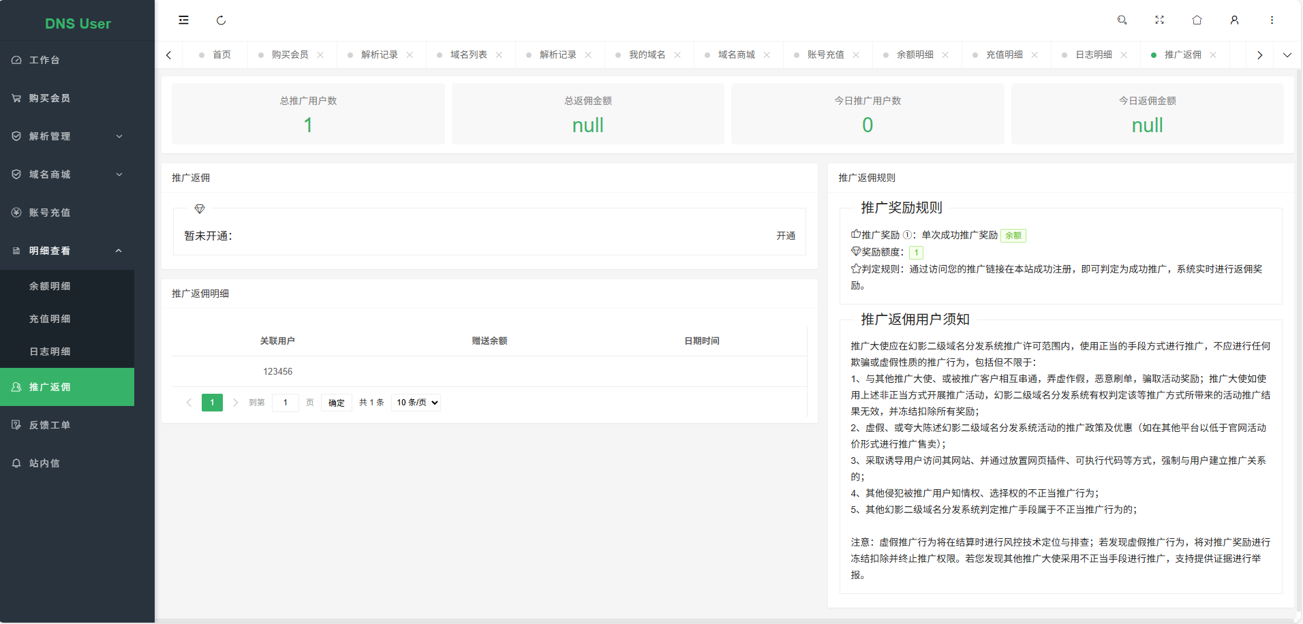Click the 开通 link
The height and width of the screenshot is (624, 1303).
(786, 236)
